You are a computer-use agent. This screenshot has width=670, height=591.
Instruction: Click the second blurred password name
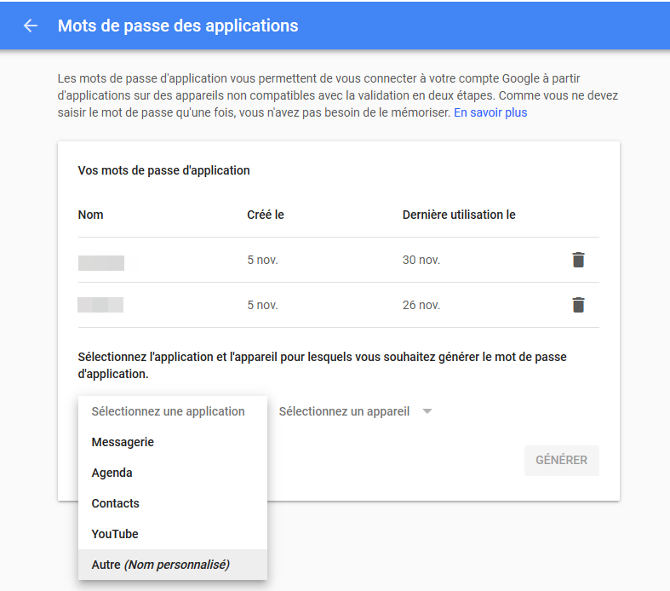(100, 305)
